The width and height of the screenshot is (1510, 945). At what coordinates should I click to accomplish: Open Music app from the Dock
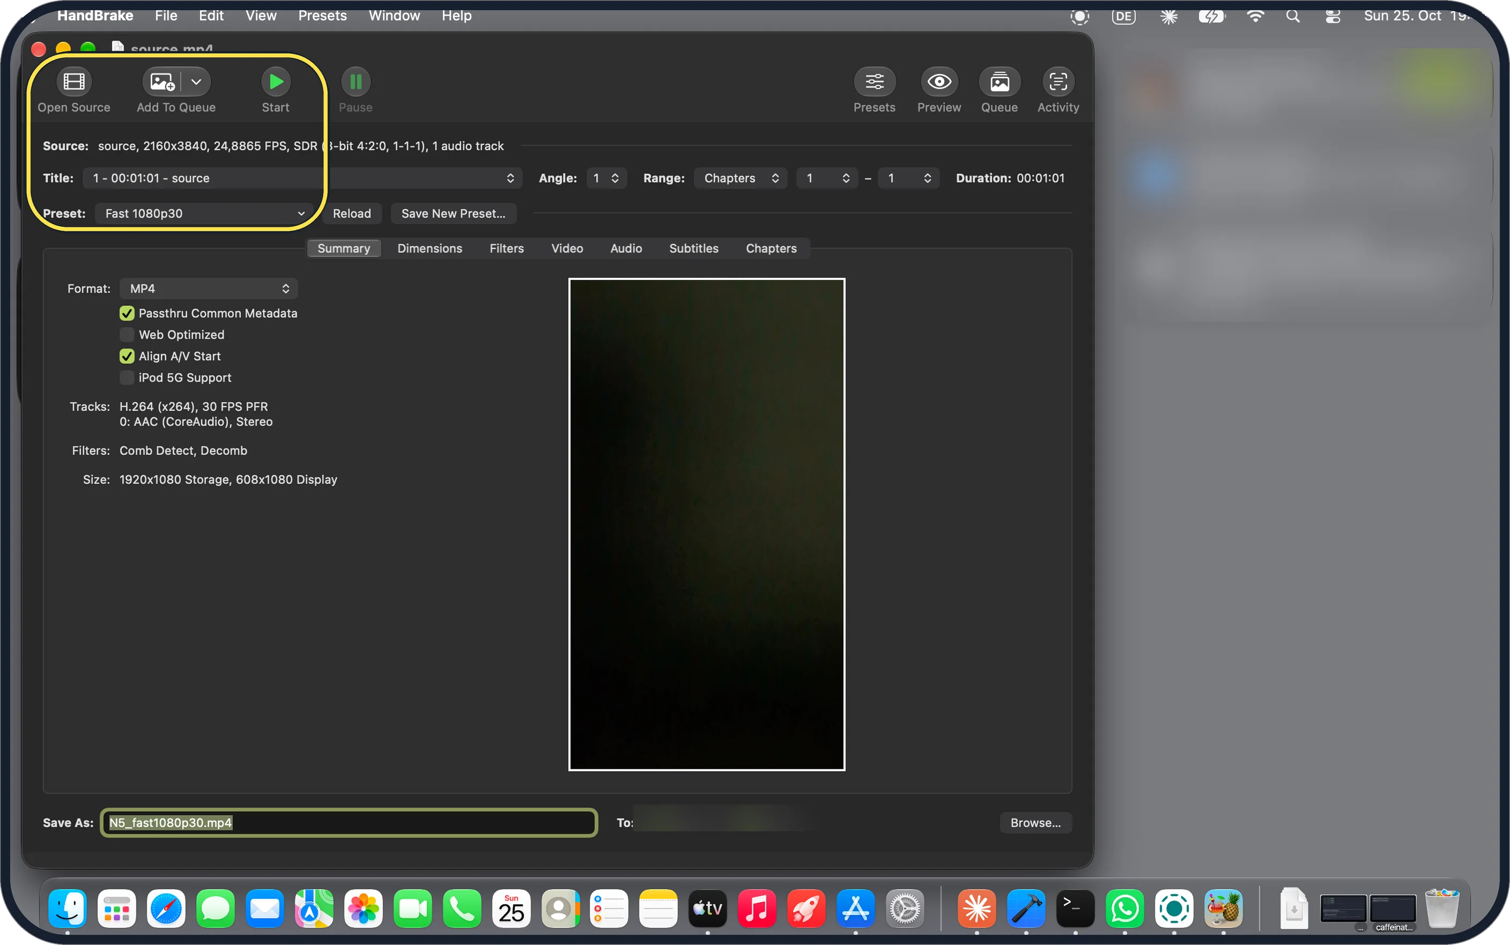coord(757,907)
